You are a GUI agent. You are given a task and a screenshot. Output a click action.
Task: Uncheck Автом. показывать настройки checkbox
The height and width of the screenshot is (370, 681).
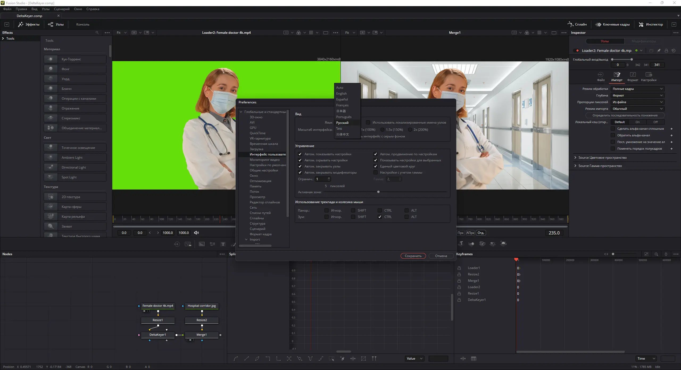pos(300,154)
